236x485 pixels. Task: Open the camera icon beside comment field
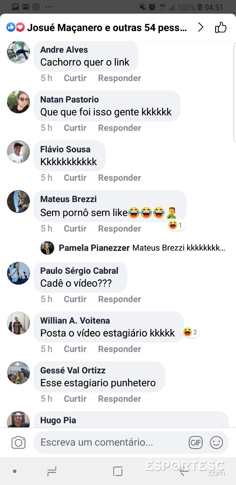click(18, 442)
